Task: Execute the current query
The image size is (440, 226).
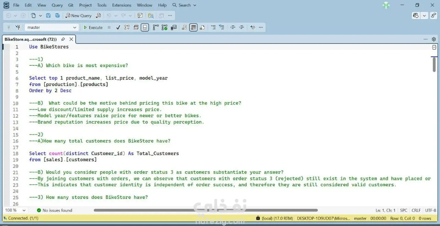Action: 93,27
